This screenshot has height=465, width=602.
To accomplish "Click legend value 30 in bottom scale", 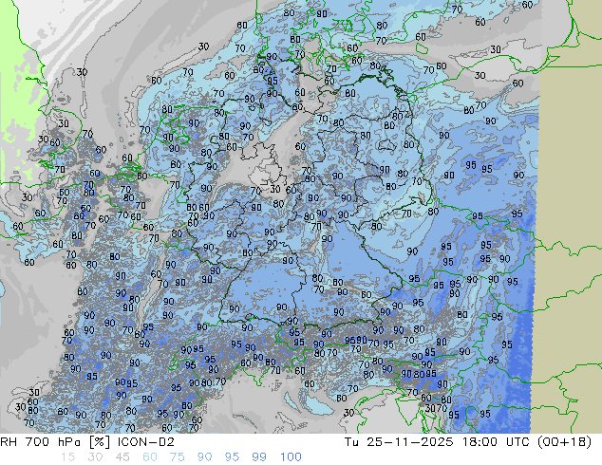I will point(95,457).
